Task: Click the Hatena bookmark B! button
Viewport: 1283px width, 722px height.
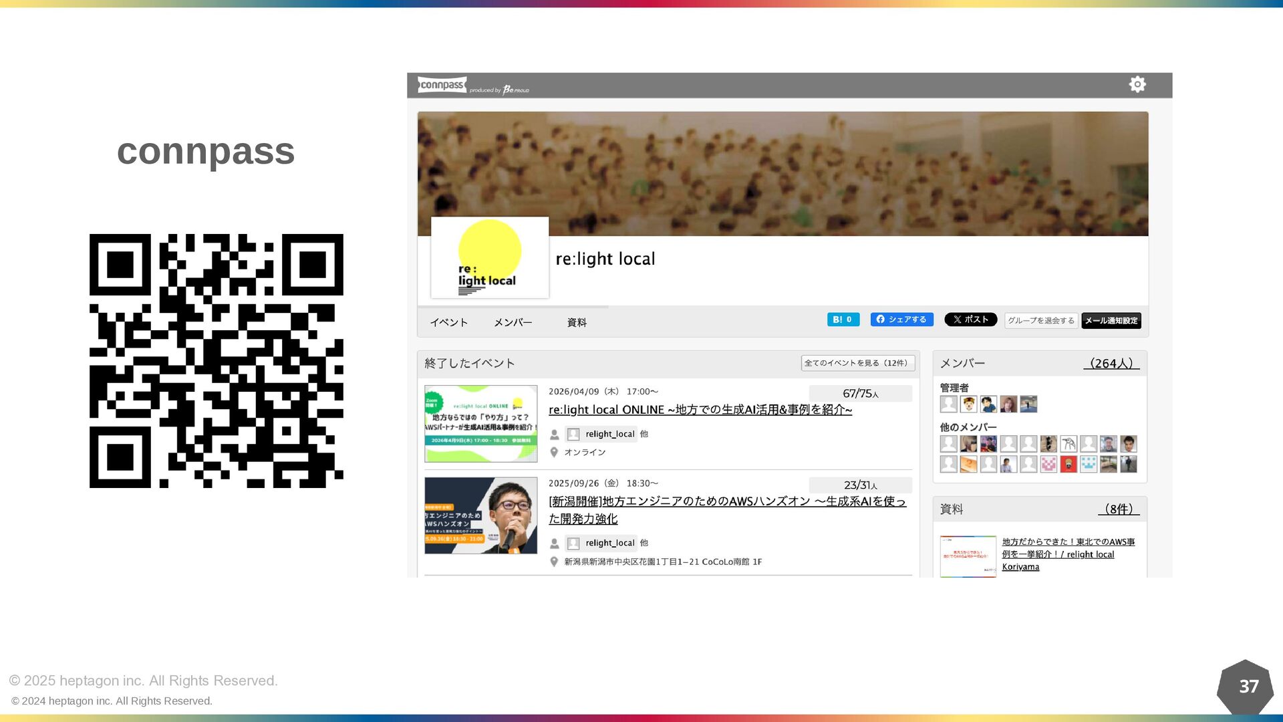Action: [x=843, y=320]
